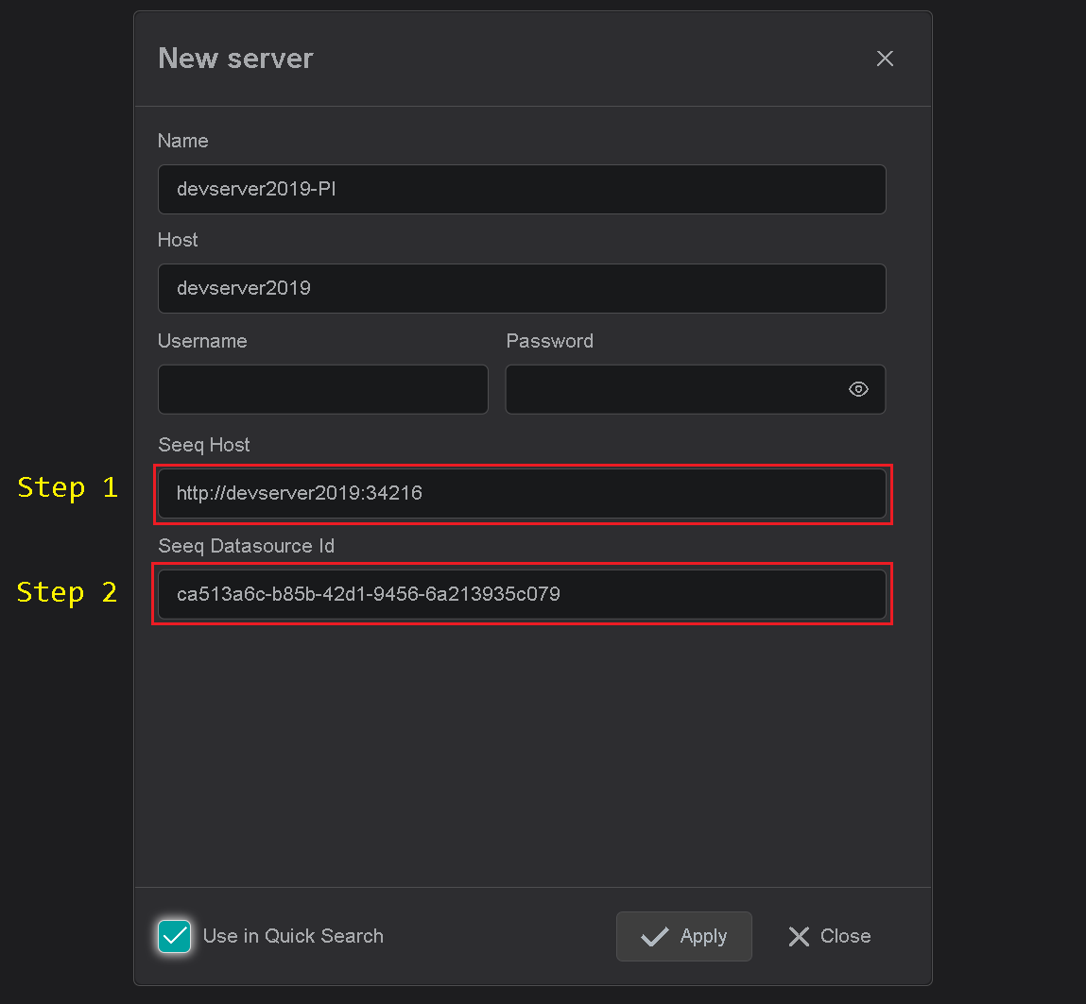Click into the Host input field

522,288
